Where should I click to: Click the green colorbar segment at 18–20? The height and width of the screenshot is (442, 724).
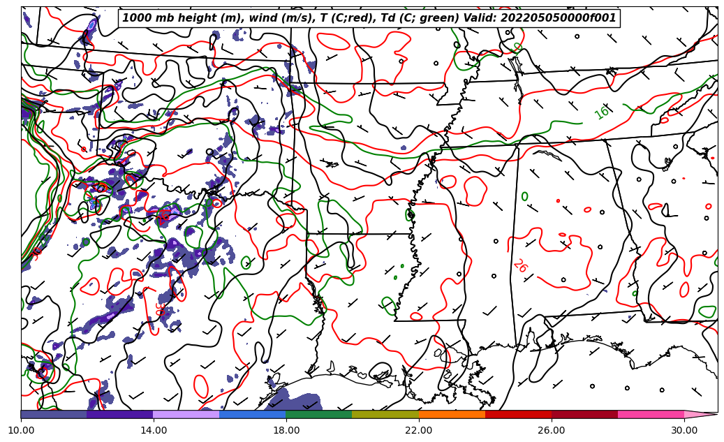(x=319, y=414)
